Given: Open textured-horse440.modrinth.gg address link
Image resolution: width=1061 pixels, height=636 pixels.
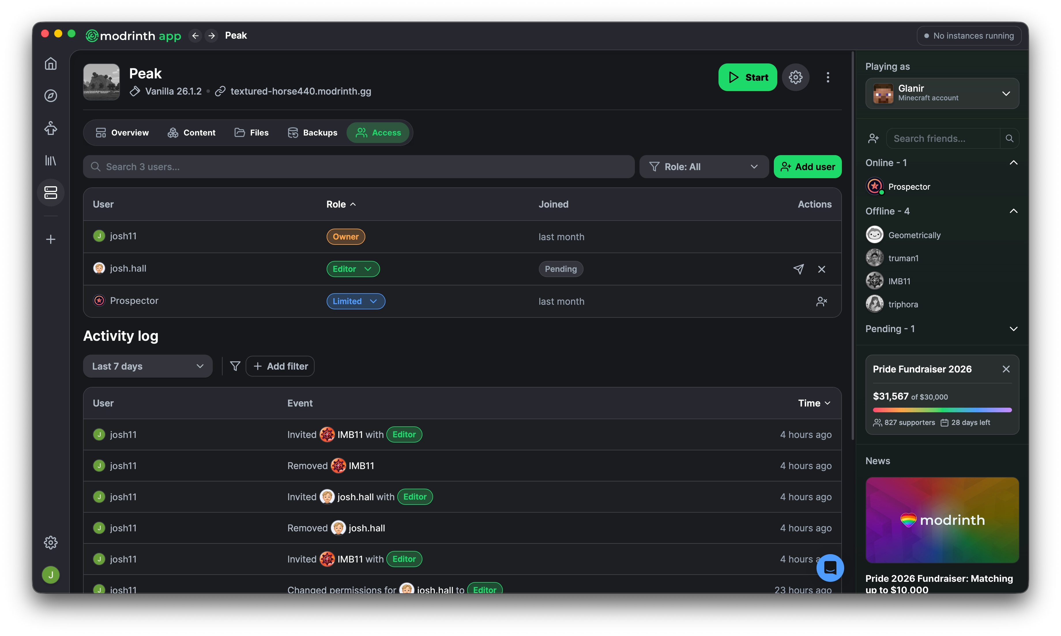Looking at the screenshot, I should (300, 91).
